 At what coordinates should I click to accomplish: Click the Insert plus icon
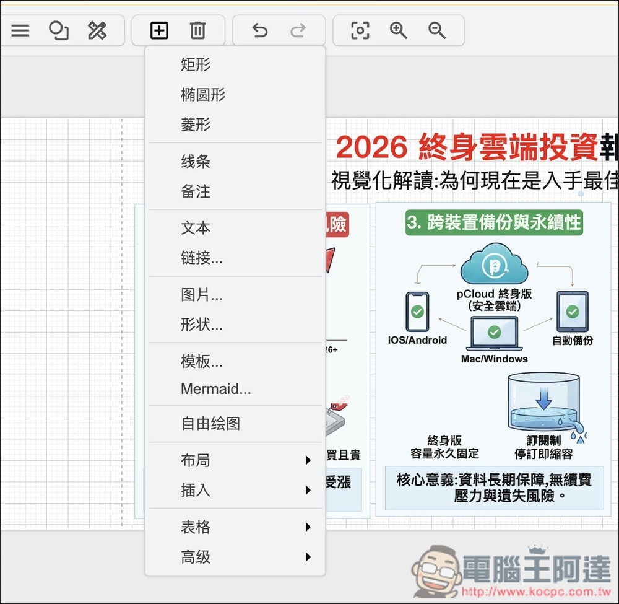tap(158, 30)
